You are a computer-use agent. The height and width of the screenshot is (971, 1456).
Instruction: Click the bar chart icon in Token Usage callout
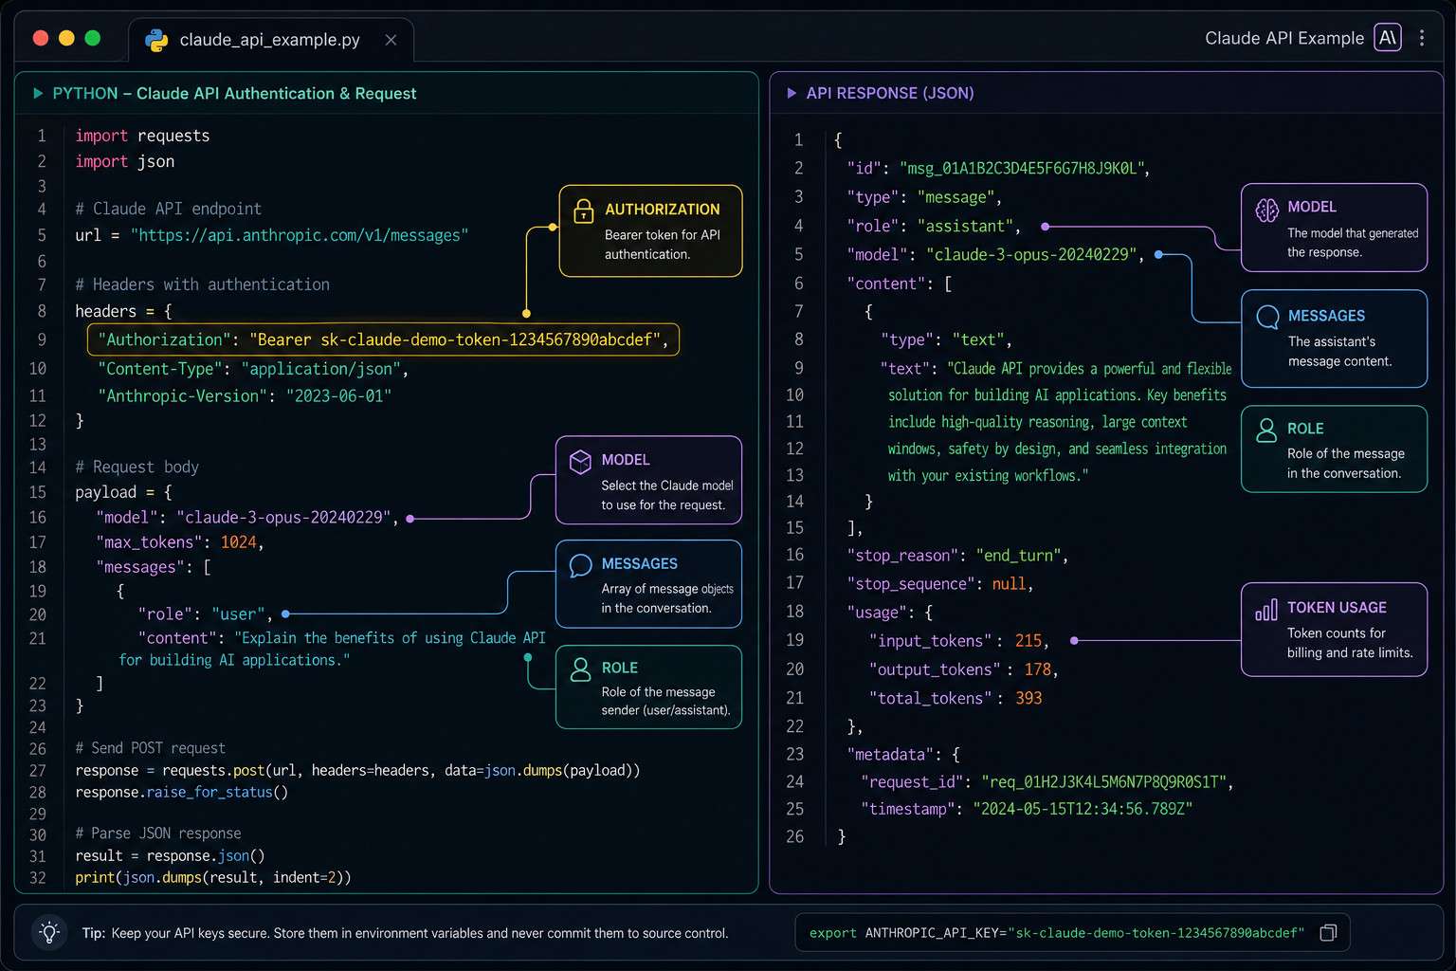tap(1266, 610)
